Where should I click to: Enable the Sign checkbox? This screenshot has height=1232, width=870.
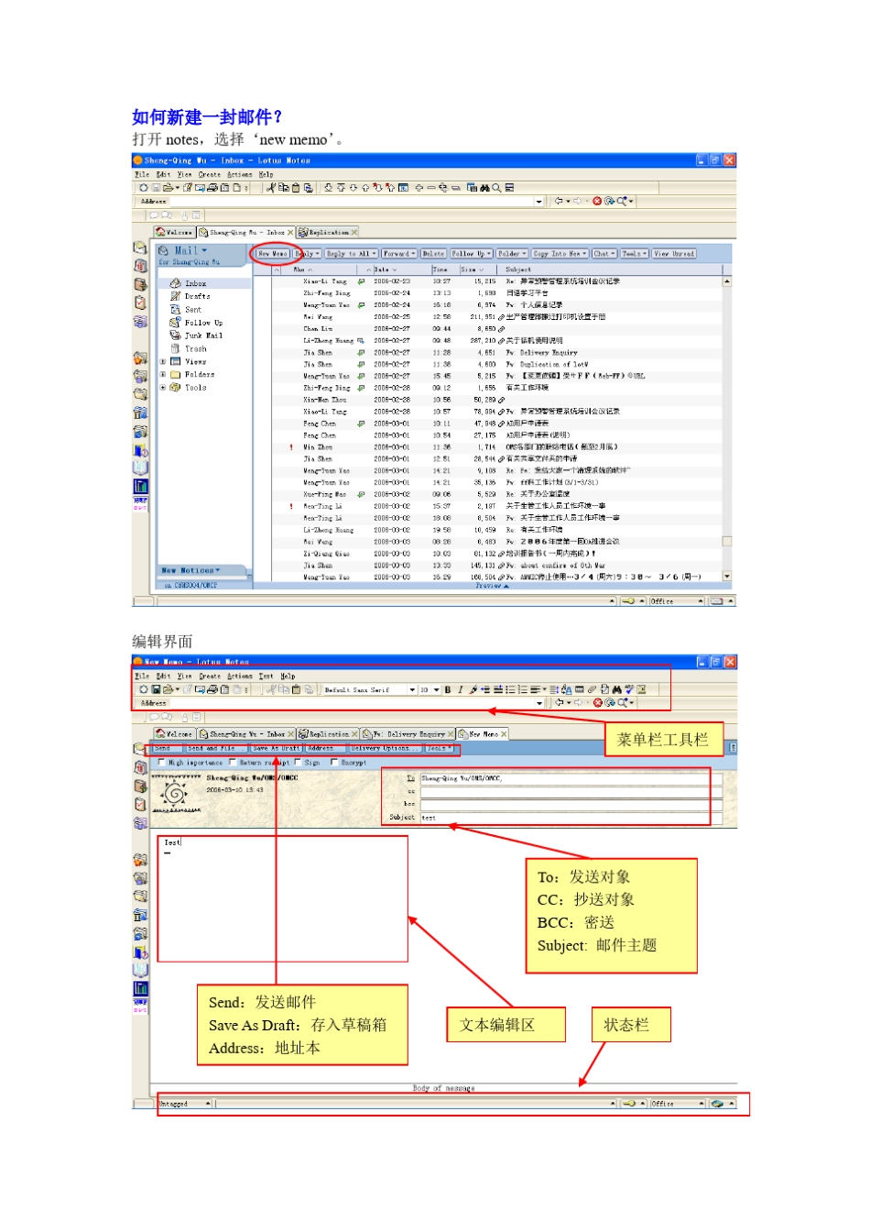pyautogui.click(x=298, y=763)
